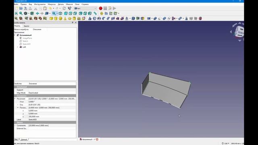Click the Refresh recompute icon
This screenshot has height=145, width=258.
[x=64, y=8]
